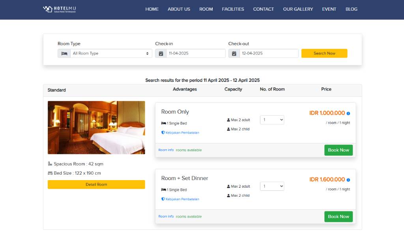Click the bed size icon showing 122 x 190 cm

tap(50, 173)
